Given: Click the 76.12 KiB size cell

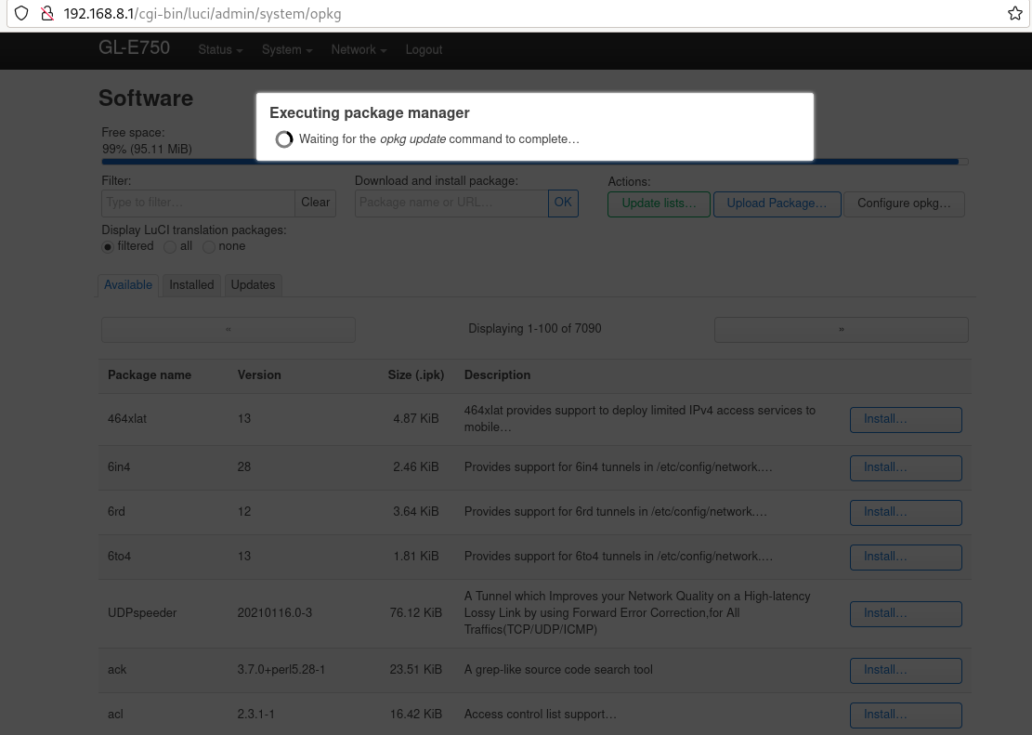Looking at the screenshot, I should point(416,613).
